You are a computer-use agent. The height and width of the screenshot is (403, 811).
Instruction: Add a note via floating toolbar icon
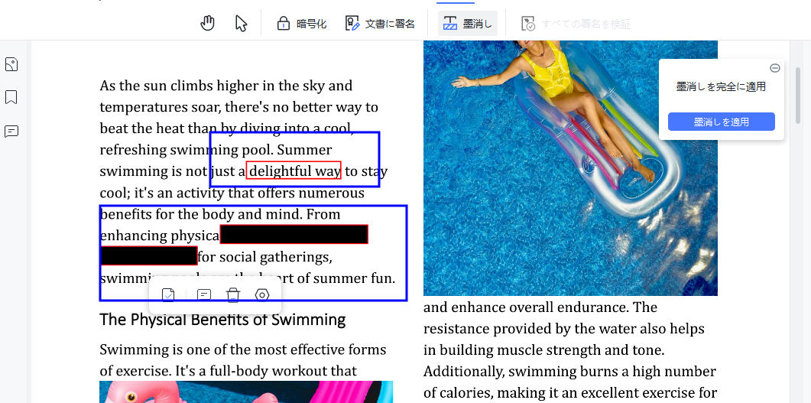204,294
